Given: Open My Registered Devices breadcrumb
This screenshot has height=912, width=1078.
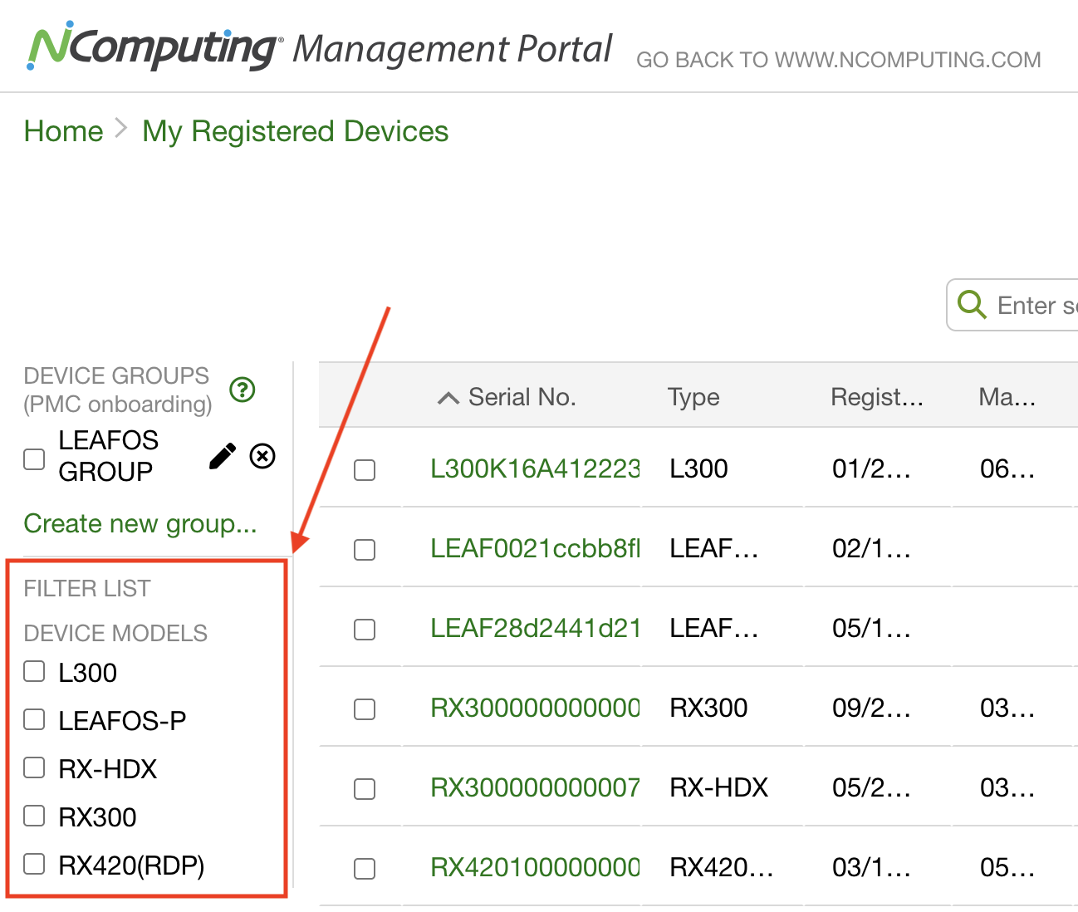Looking at the screenshot, I should point(296,131).
